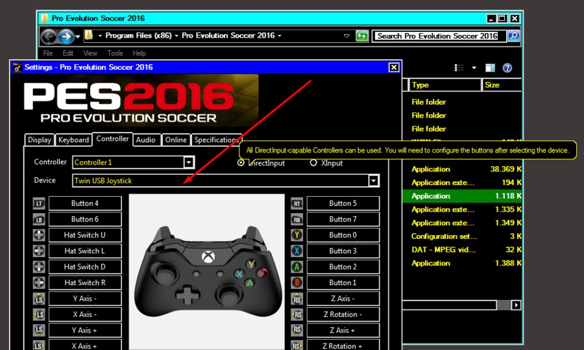The image size is (584, 350).
Task: Click the Z Rotation - mapping button
Action: (343, 314)
